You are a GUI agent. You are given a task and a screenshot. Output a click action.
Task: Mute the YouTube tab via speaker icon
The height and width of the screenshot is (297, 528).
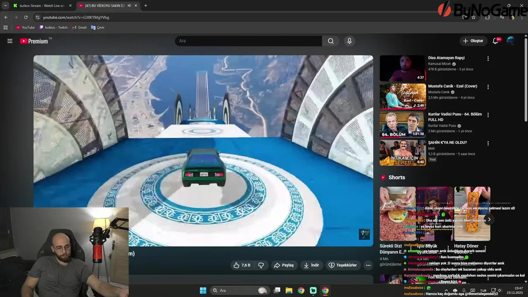pos(129,6)
